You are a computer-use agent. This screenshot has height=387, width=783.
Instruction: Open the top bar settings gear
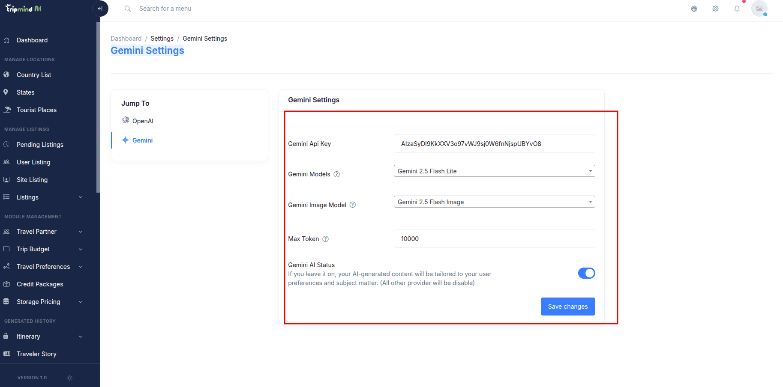[716, 9]
